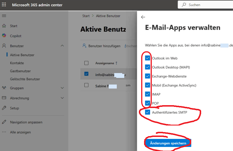
Task: Click Alle anzeigen link
Action: tap(20, 132)
